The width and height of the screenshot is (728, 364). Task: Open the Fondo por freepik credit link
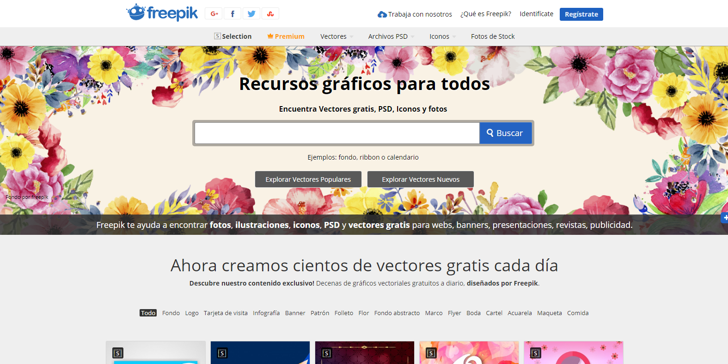27,197
